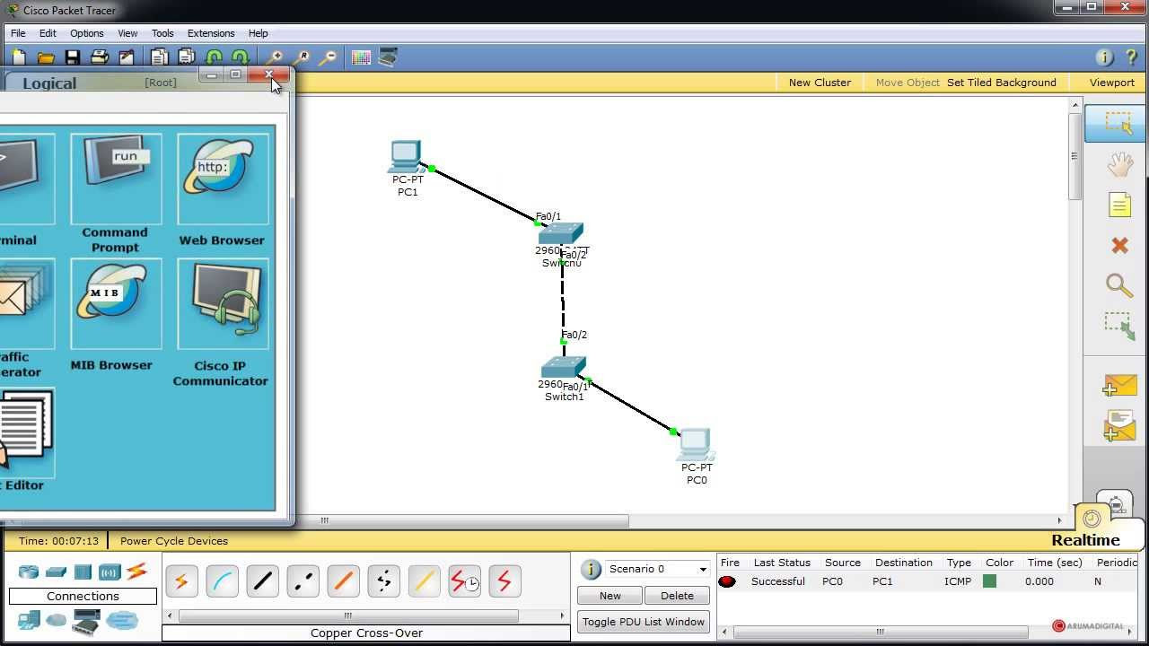Click the Delete scenario button
Image resolution: width=1149 pixels, height=646 pixels.
click(677, 596)
